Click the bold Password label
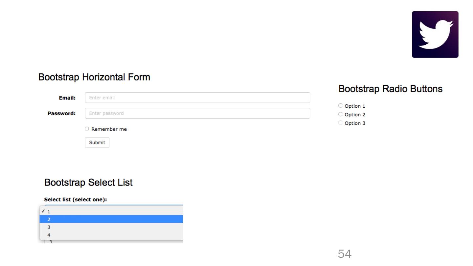 pos(62,114)
